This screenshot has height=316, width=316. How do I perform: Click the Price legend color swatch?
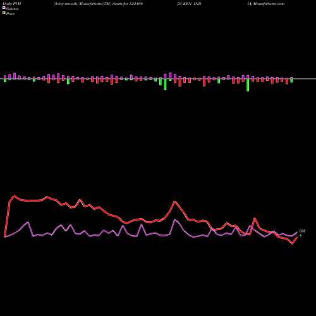4,13
